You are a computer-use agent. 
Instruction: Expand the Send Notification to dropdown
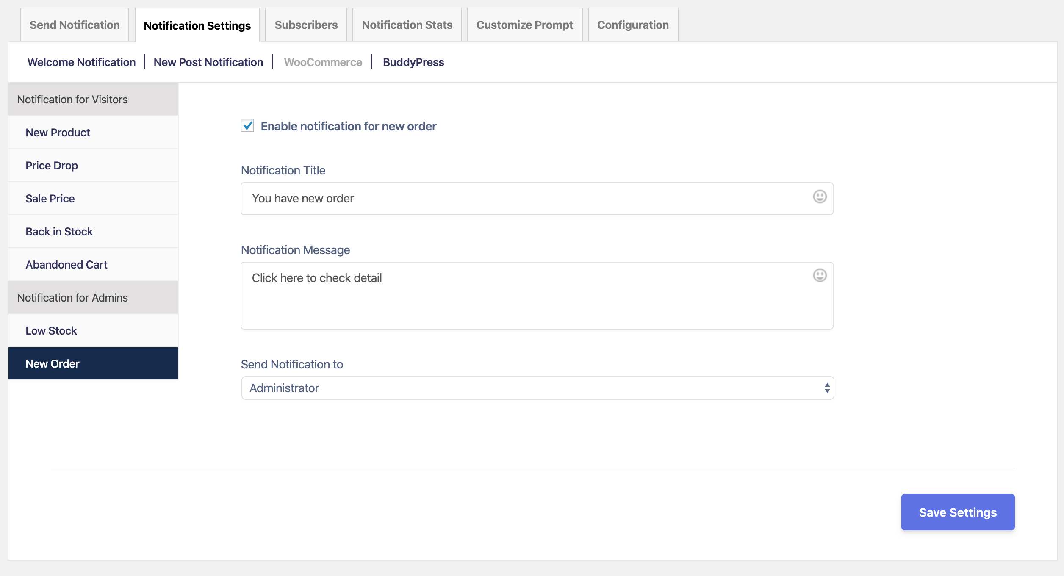[537, 388]
